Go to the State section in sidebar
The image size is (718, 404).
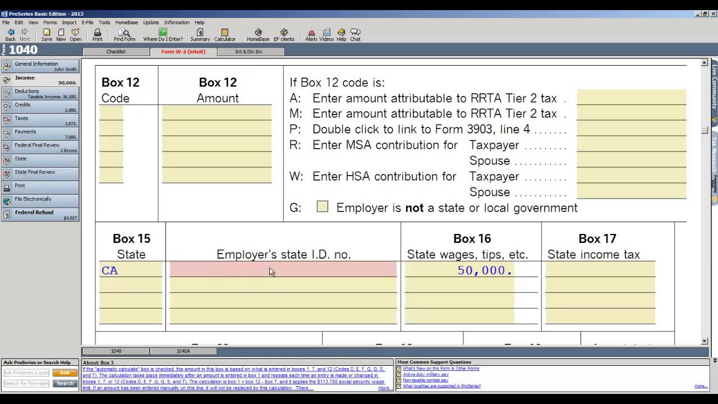click(40, 160)
